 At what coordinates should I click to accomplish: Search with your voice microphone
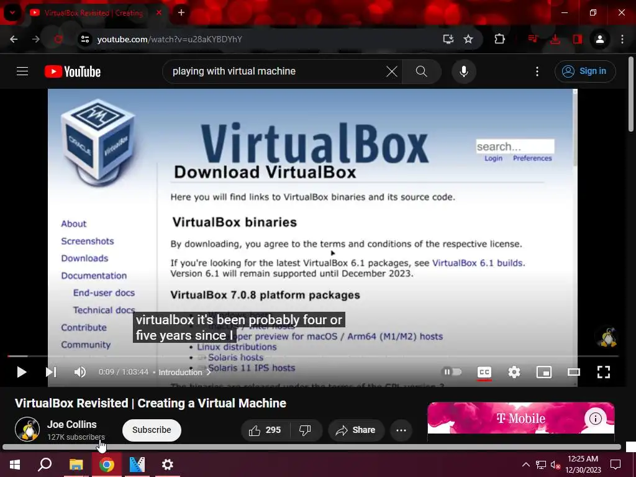[463, 71]
